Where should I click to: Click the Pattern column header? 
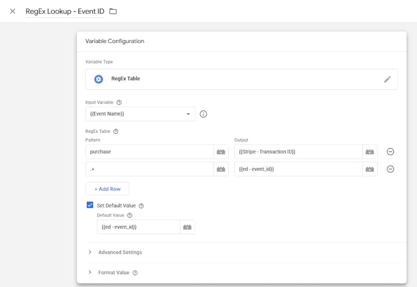pyautogui.click(x=93, y=140)
